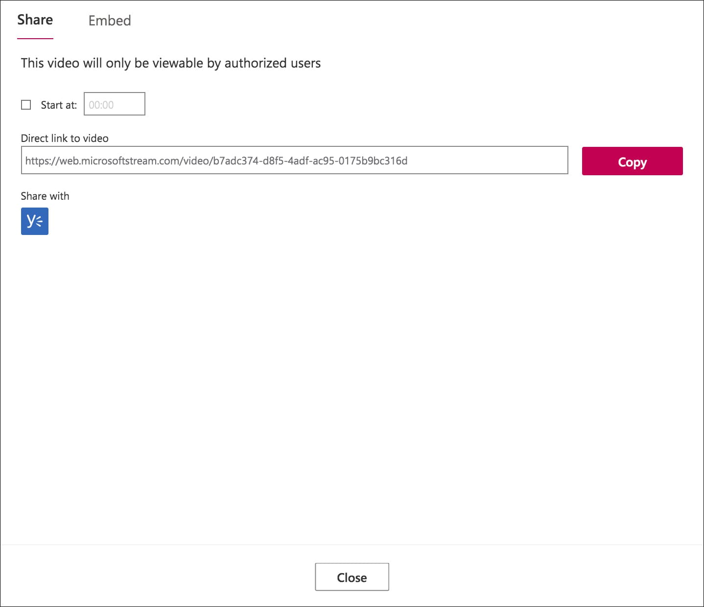Click the pink underline beneath Share tab

35,38
